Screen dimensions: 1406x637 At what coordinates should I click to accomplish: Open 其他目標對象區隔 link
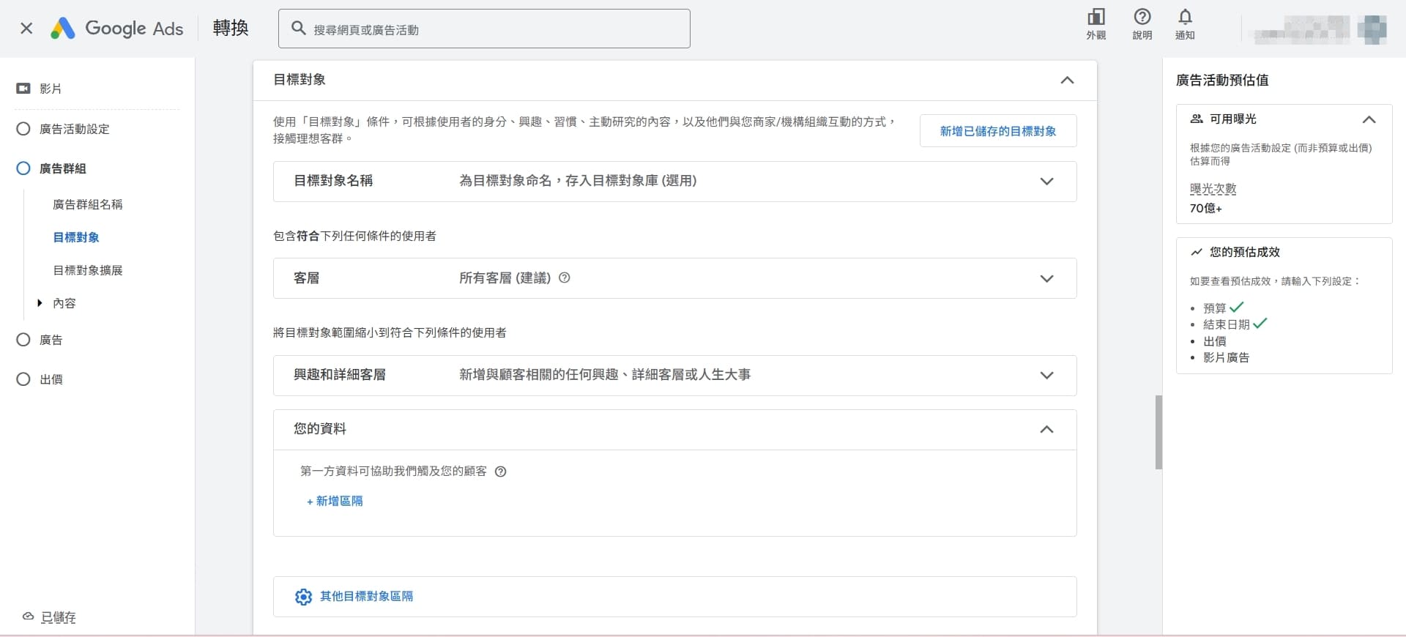366,597
